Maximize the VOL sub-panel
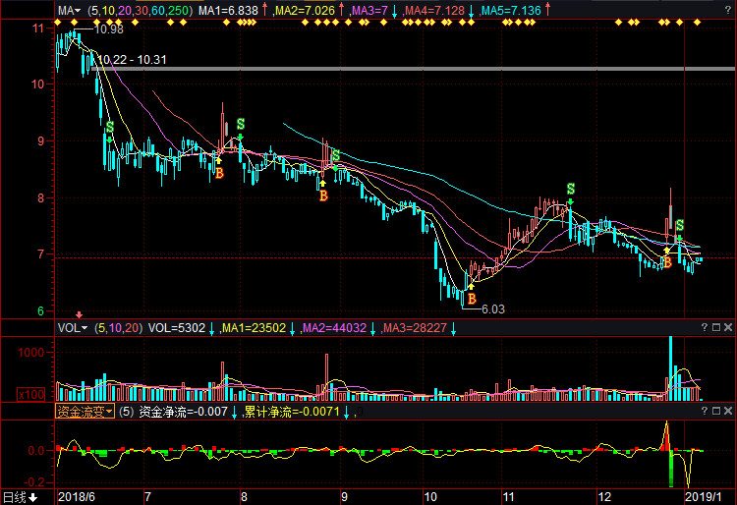 tap(716, 327)
